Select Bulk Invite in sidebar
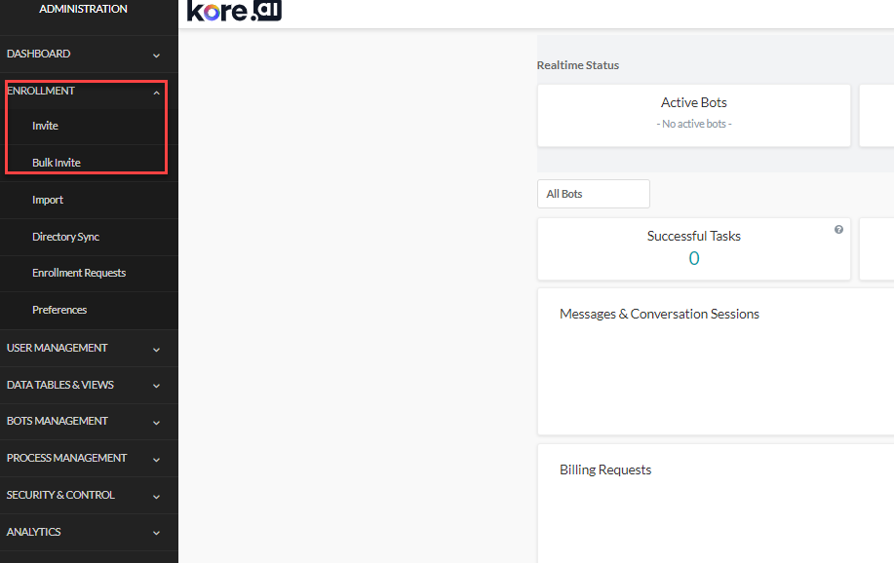 pos(56,163)
